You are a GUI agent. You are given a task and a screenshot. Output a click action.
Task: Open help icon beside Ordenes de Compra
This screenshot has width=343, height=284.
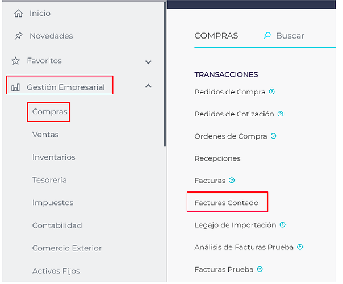pos(274,136)
